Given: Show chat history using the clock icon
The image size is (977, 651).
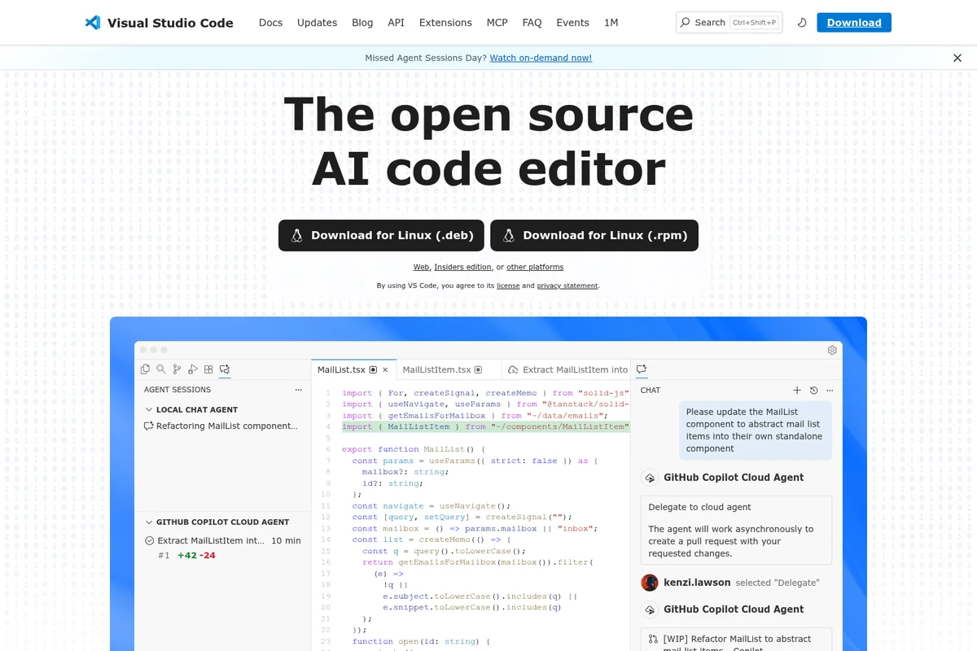Looking at the screenshot, I should tap(813, 390).
